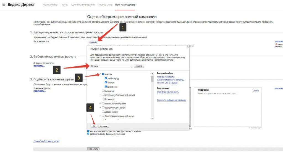283x154 pixels.
Task: Focus the region search field containing Москва
Action: pos(112,66)
